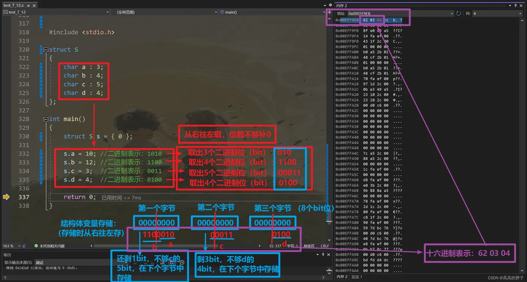Open the test_7_12 project scope dropdown
Screen dimensions: 527x282
click(56, 12)
